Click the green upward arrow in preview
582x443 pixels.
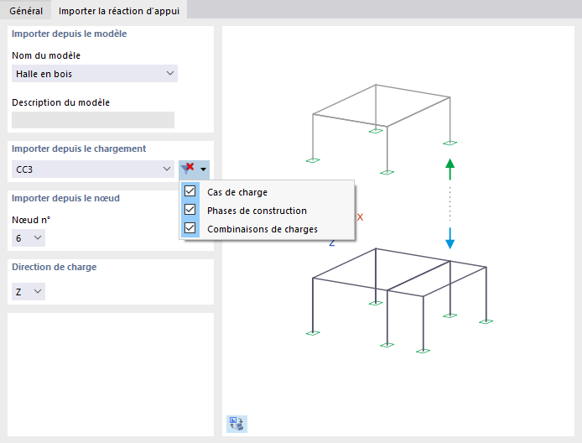pos(449,169)
